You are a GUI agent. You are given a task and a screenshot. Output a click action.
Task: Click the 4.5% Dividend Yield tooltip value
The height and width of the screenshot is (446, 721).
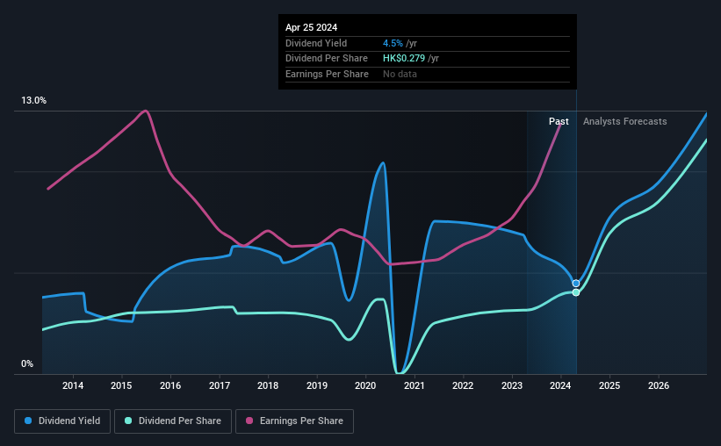(393, 43)
